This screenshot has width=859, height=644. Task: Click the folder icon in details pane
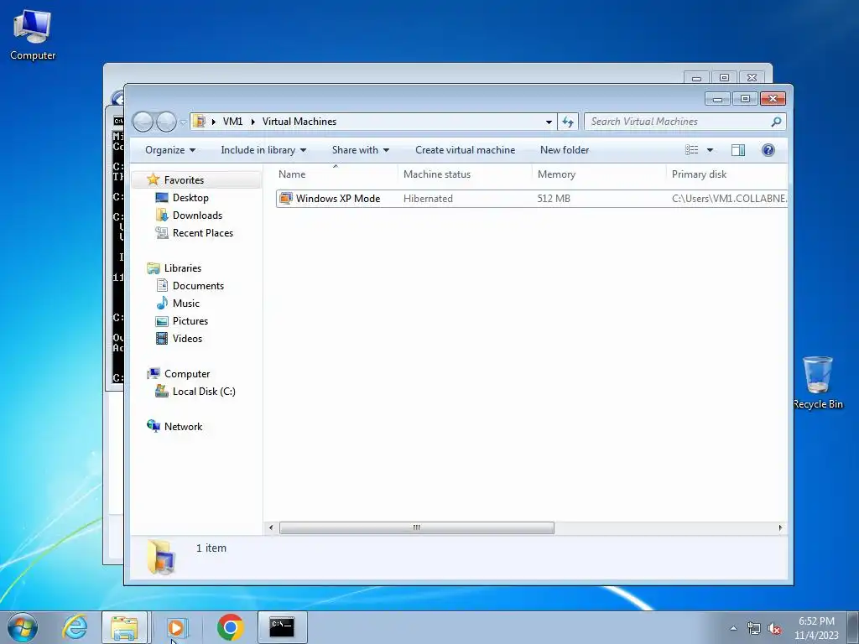pos(161,557)
